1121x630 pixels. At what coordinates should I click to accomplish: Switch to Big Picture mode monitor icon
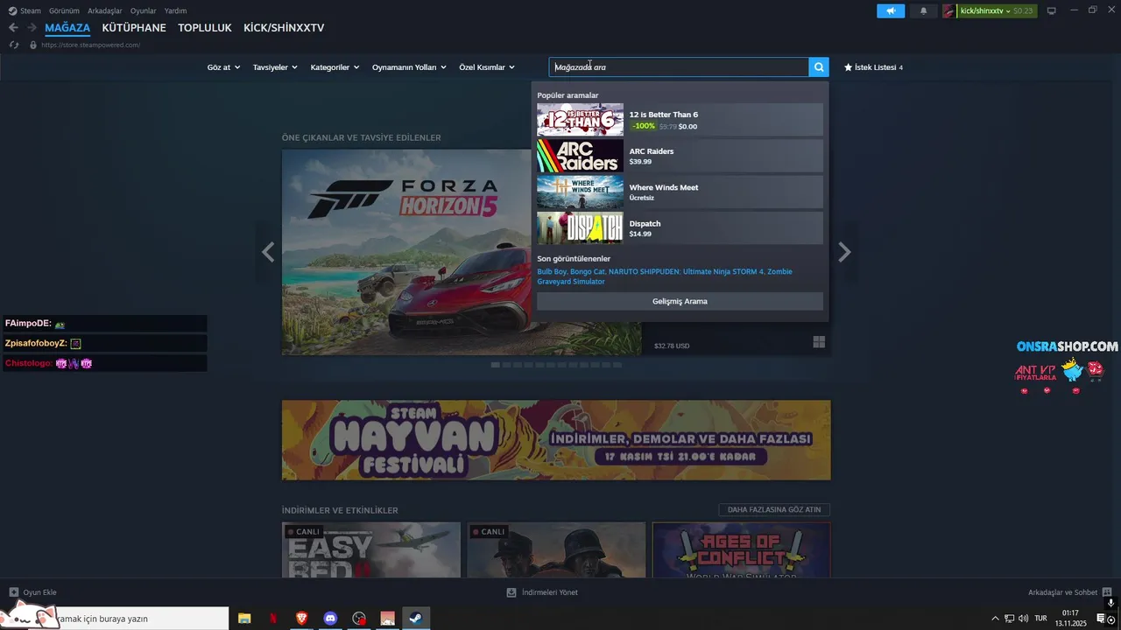coord(1052,10)
